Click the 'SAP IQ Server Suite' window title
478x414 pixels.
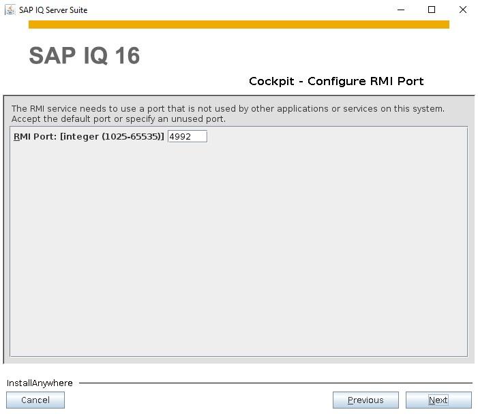pyautogui.click(x=53, y=10)
